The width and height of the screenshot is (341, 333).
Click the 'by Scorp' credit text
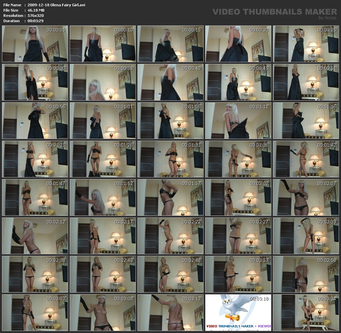pos(327,18)
